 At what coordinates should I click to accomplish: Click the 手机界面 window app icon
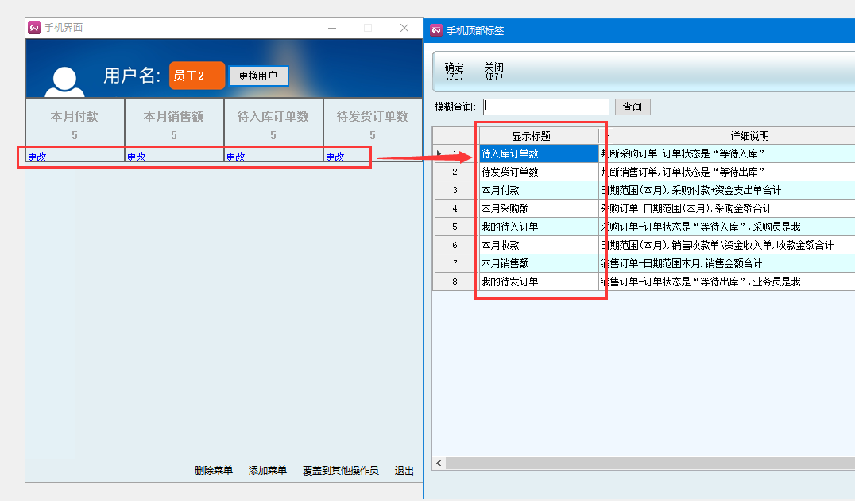[34, 28]
